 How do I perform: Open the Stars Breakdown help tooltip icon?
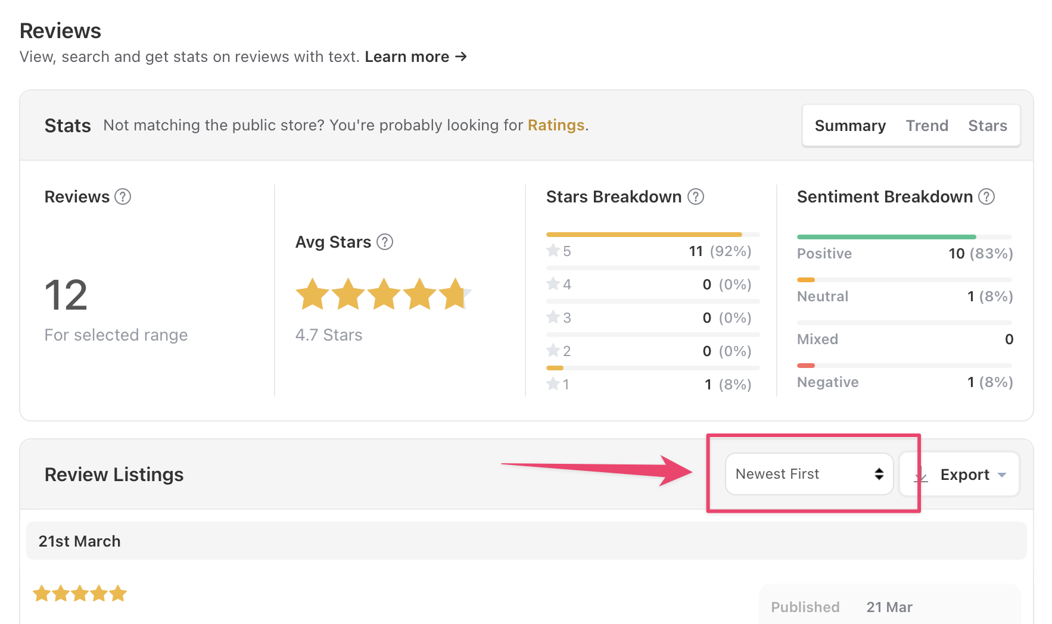tap(696, 196)
